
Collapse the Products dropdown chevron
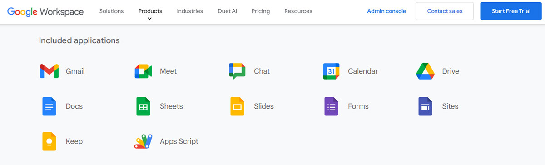(150, 19)
